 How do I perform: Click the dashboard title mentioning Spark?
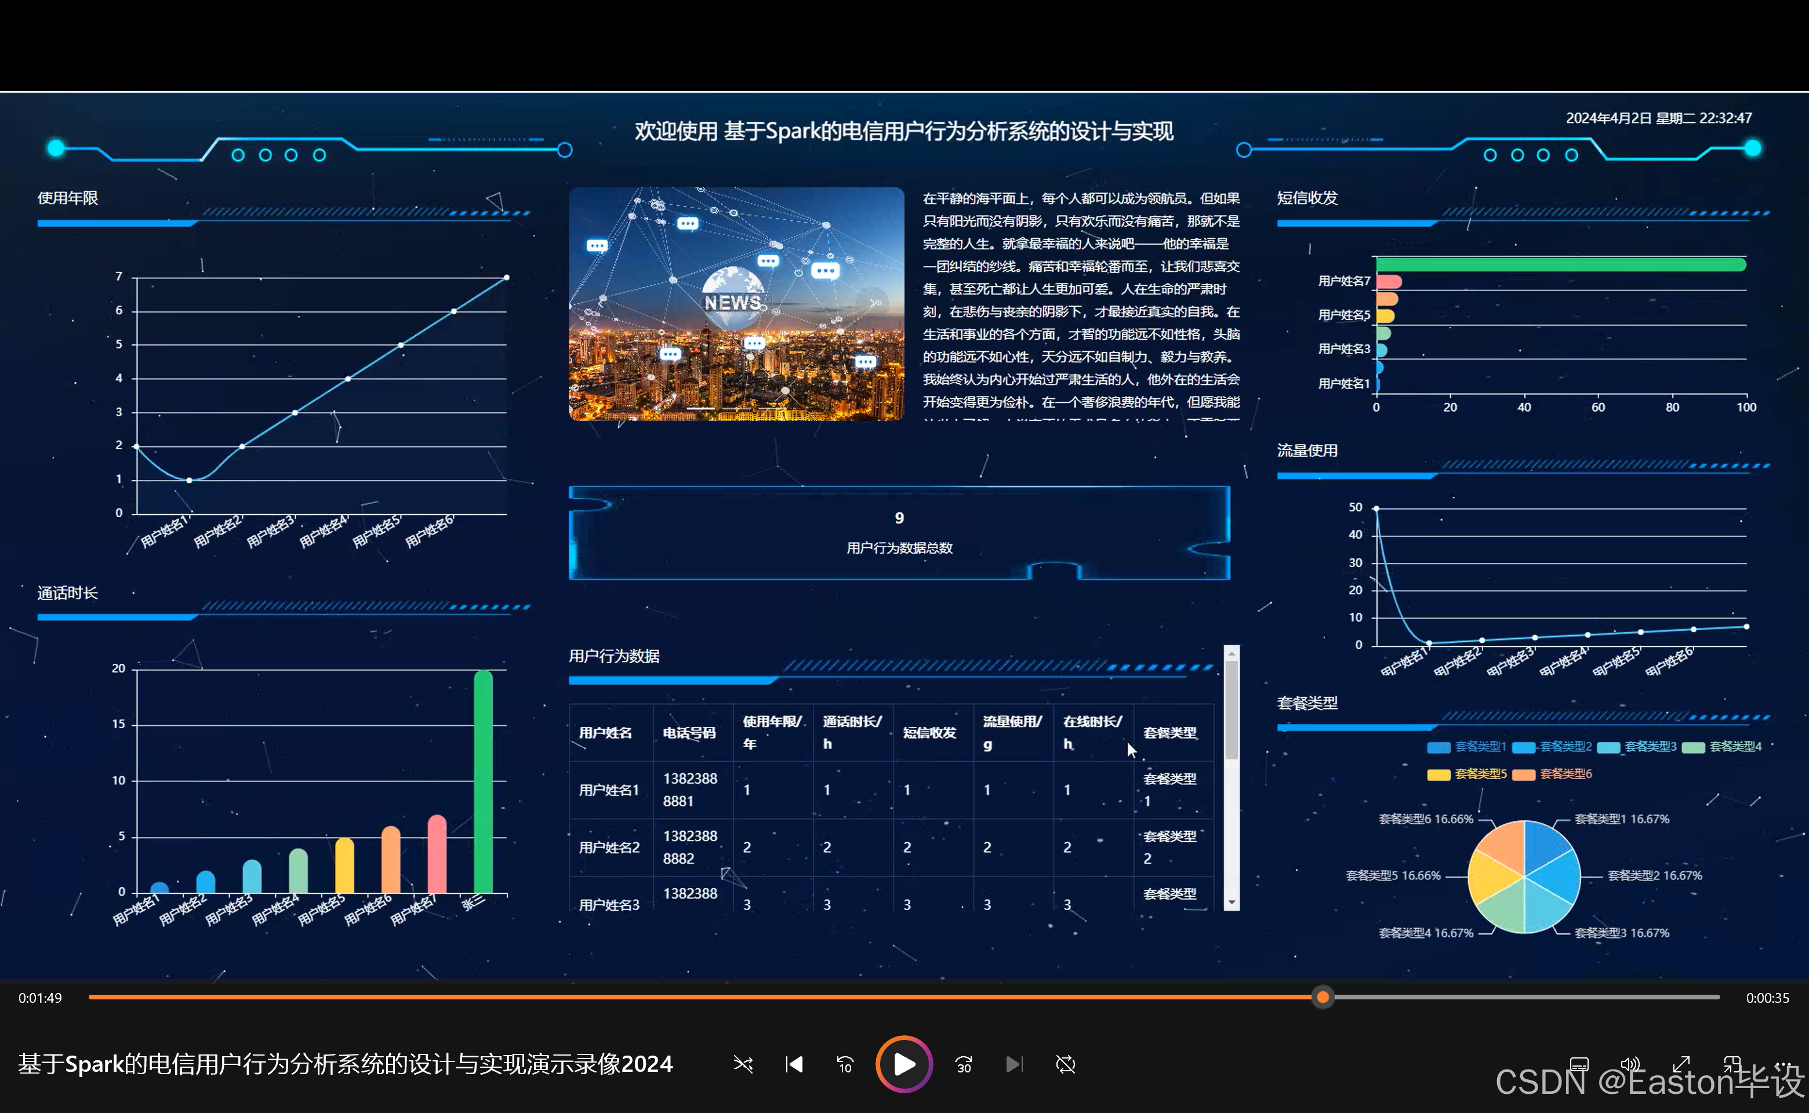(904, 132)
